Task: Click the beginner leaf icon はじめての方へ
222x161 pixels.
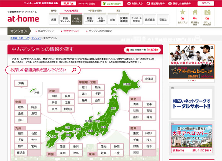Action: pyautogui.click(x=104, y=4)
